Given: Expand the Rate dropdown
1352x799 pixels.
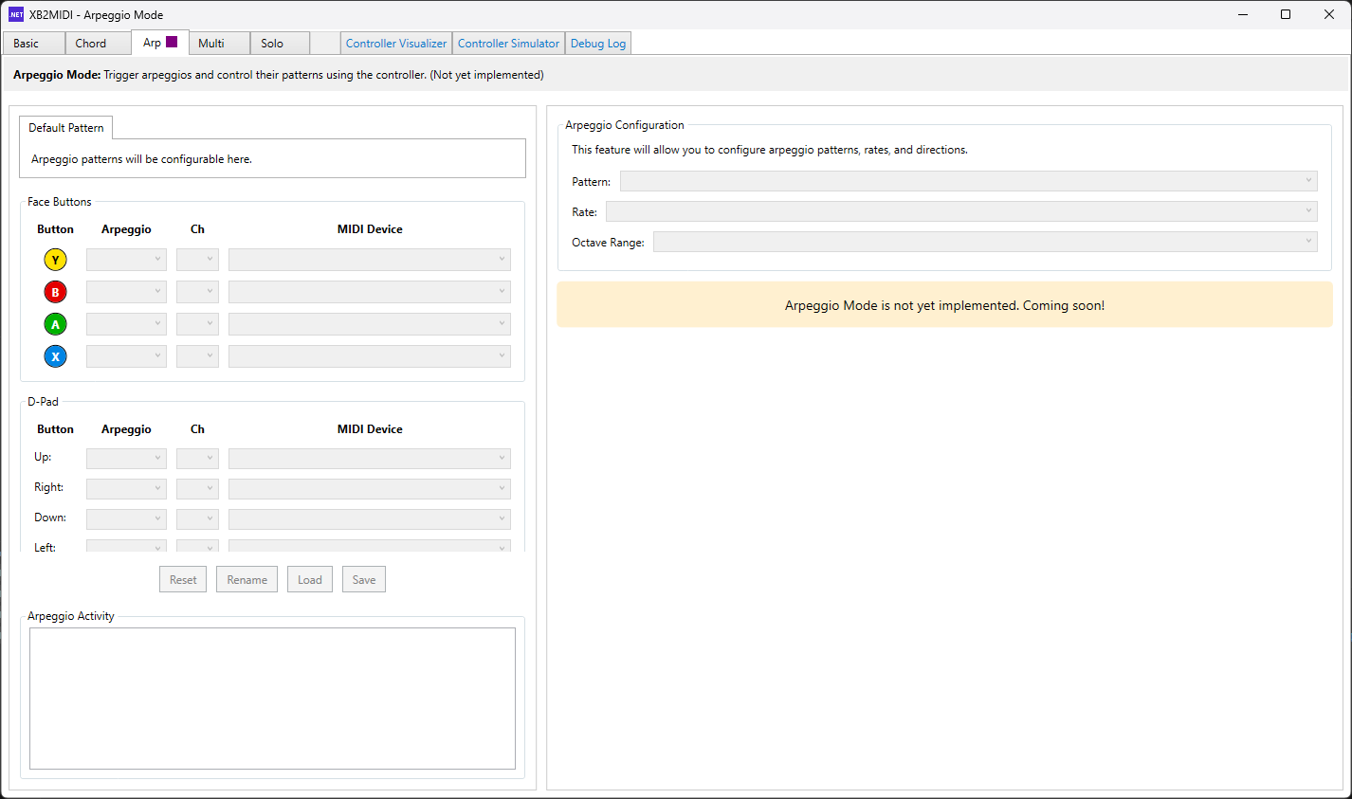Looking at the screenshot, I should pos(961,211).
